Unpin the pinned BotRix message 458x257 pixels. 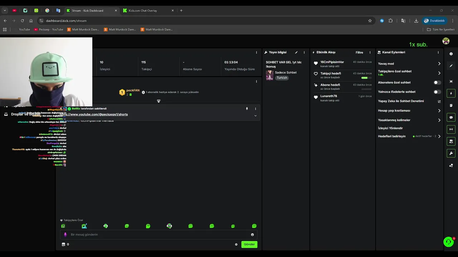247,109
